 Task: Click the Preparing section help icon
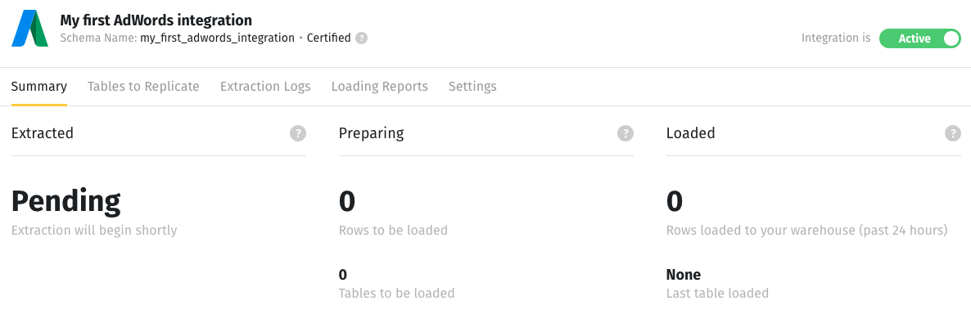coord(626,133)
